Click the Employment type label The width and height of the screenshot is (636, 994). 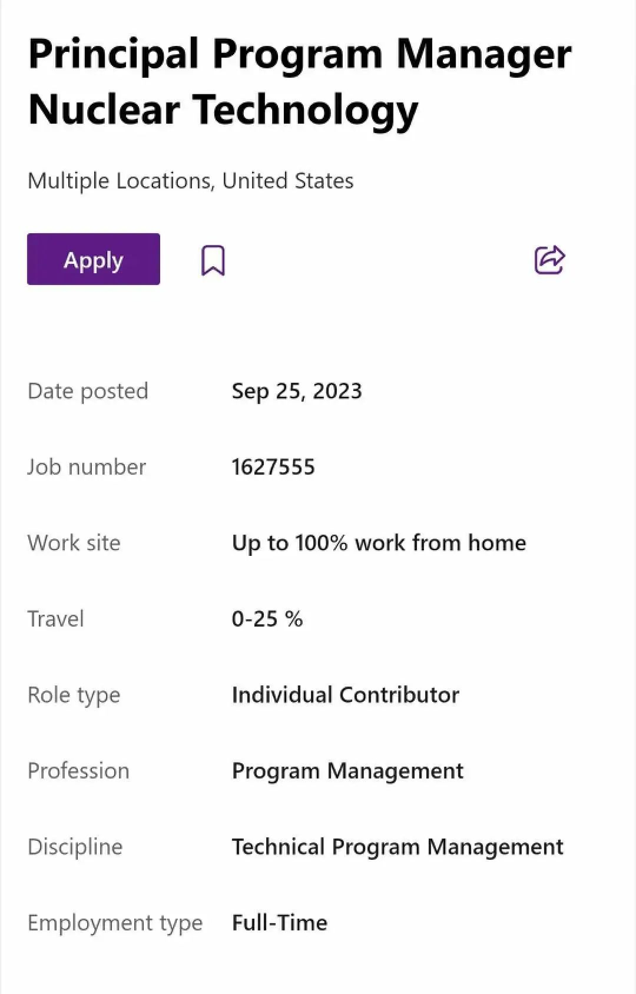tap(115, 923)
